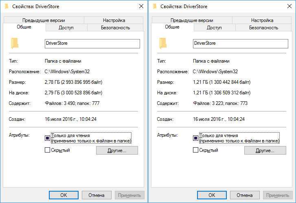Switch to Общие tab in left window

pos(24,27)
